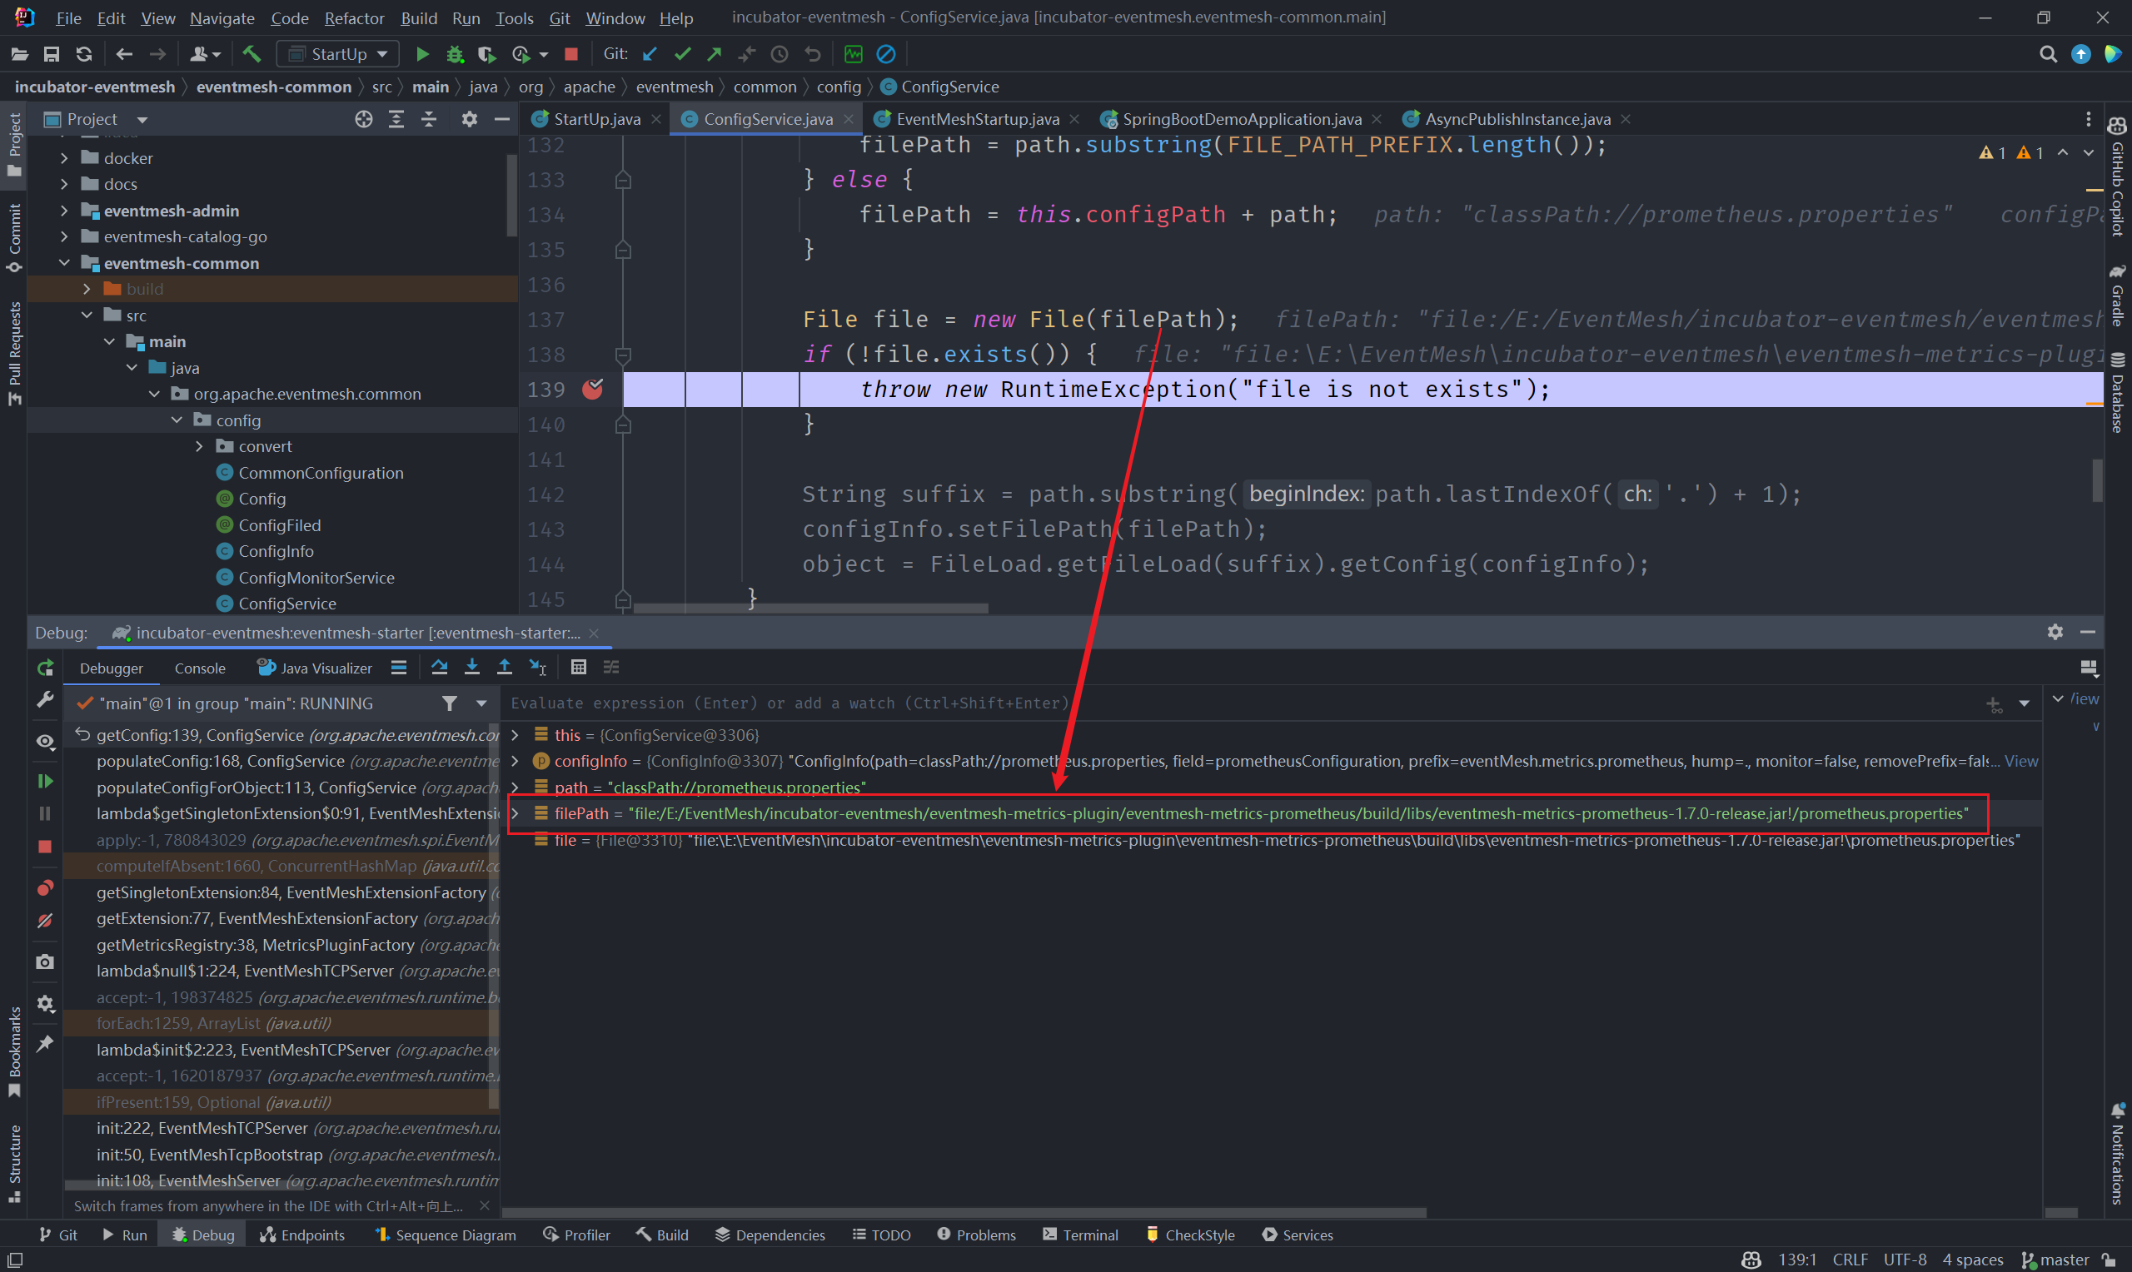Screen dimensions: 2132x1272
Task: Toggle the thread frames filter icon
Action: click(449, 703)
